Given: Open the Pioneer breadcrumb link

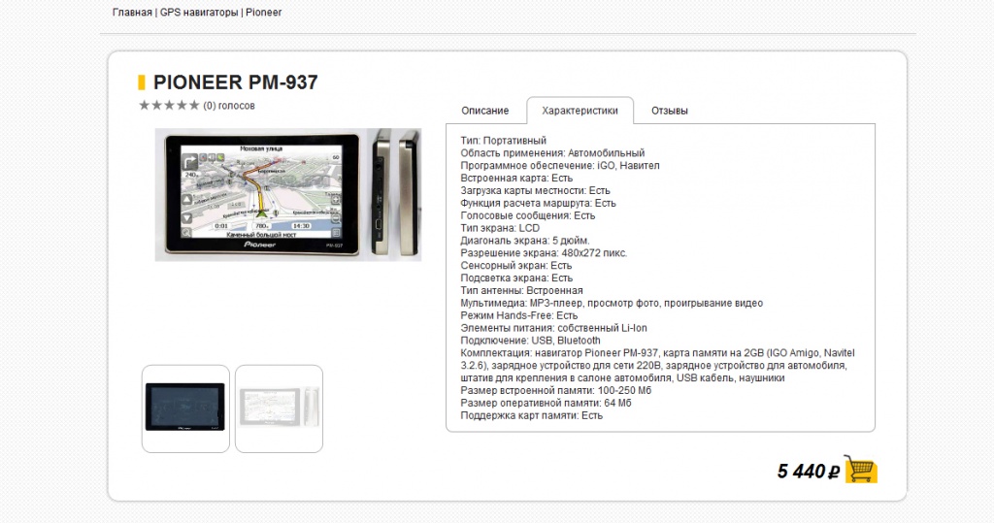Looking at the screenshot, I should point(264,12).
